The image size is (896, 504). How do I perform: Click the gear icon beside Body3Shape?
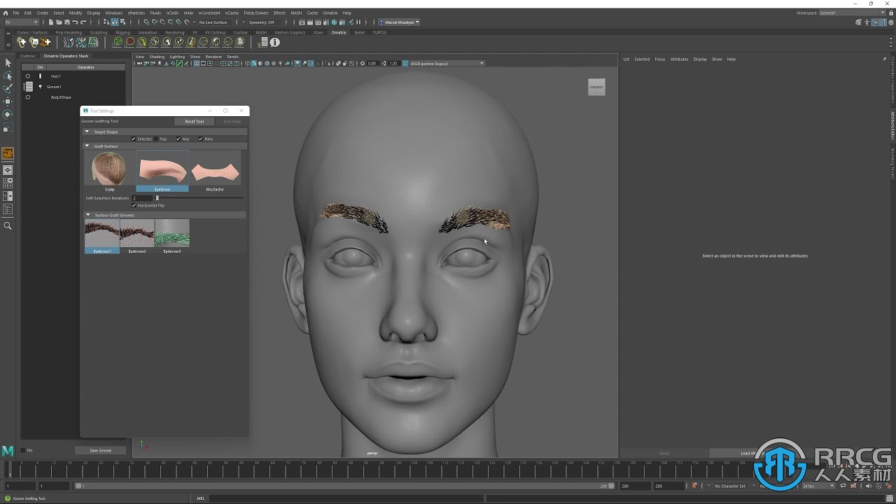(x=28, y=97)
